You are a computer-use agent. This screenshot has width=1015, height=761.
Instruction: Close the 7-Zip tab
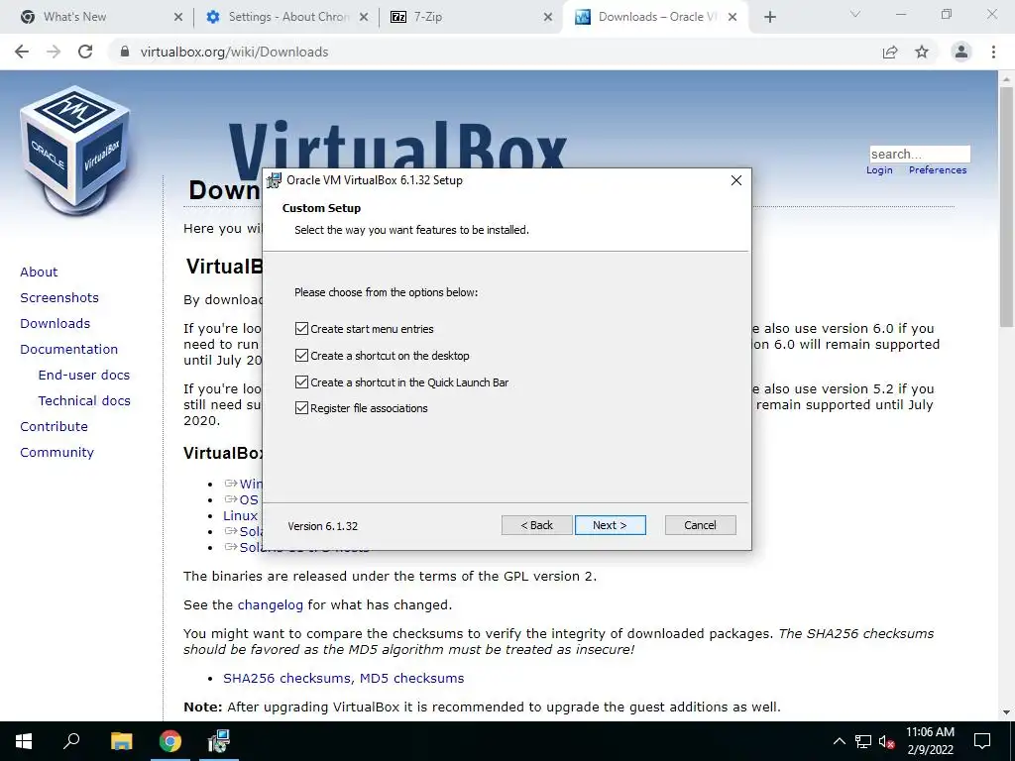548,17
